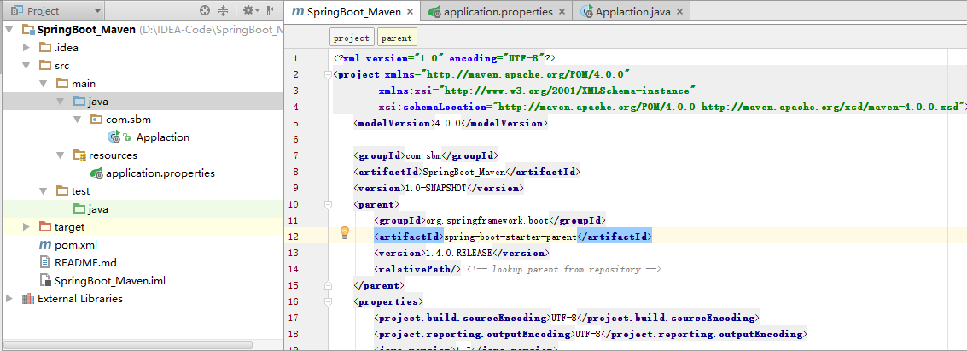Screen dimensions: 967x351
Task: Click the External Libraries bars icon
Action: [28, 299]
